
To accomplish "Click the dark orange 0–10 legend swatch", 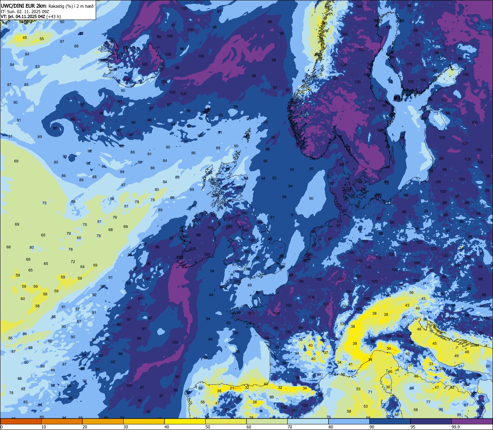I will 21,421.
